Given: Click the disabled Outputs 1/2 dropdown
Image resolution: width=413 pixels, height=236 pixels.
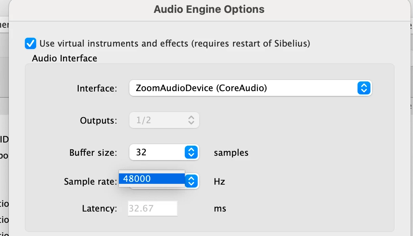Looking at the screenshot, I should (x=159, y=120).
